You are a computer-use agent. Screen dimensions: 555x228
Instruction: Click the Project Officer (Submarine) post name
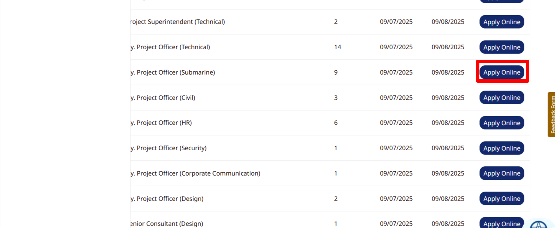coord(173,72)
